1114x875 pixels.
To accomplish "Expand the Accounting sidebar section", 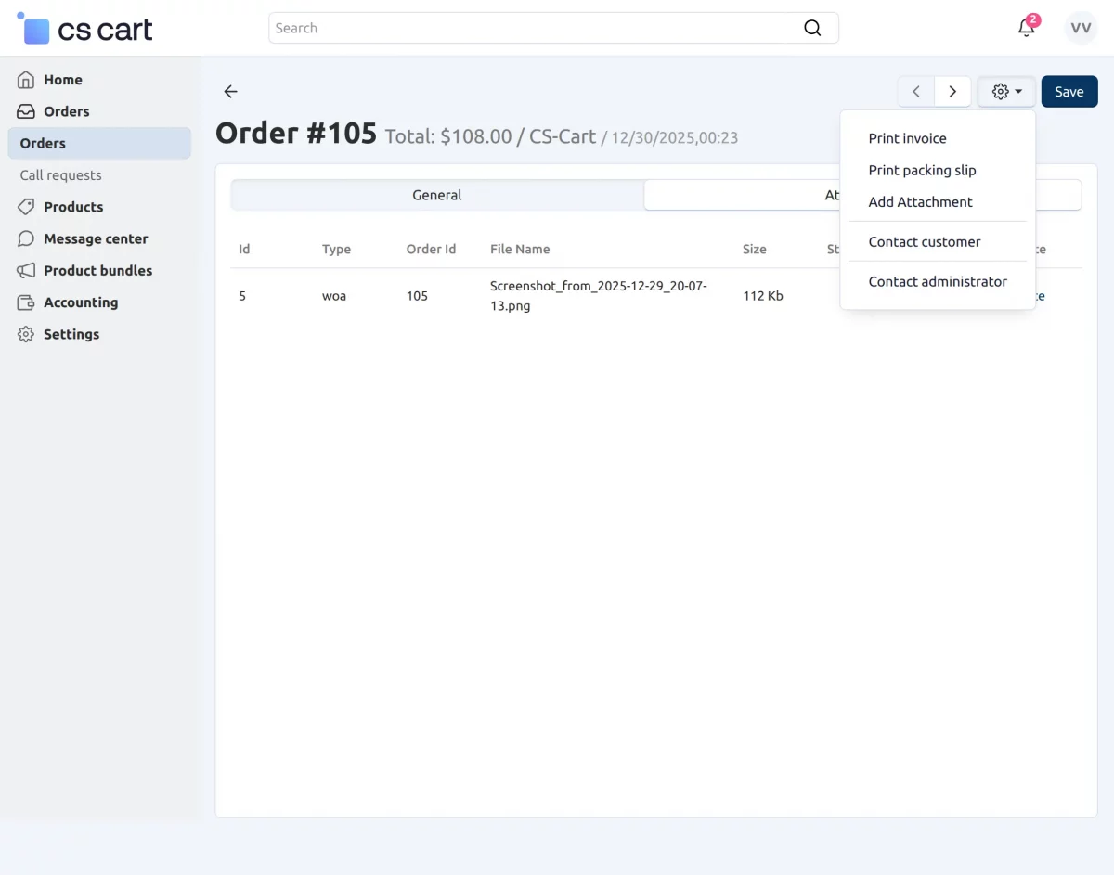I will 80,302.
